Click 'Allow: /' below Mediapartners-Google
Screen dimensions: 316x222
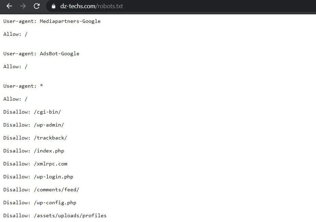coord(15,34)
